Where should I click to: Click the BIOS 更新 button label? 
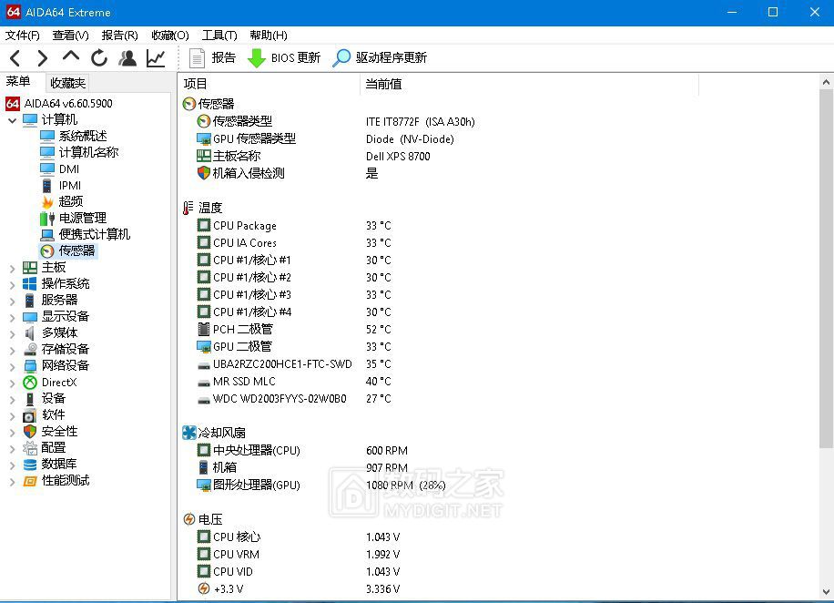click(x=296, y=57)
